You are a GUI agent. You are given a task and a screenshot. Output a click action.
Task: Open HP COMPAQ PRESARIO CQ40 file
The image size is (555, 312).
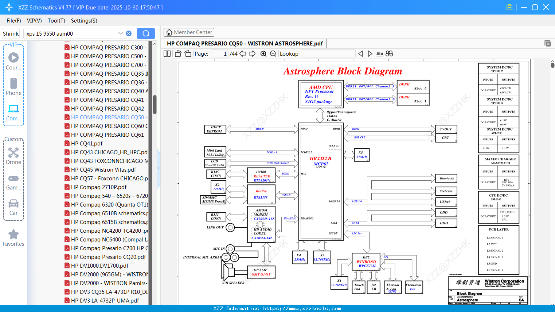106,91
